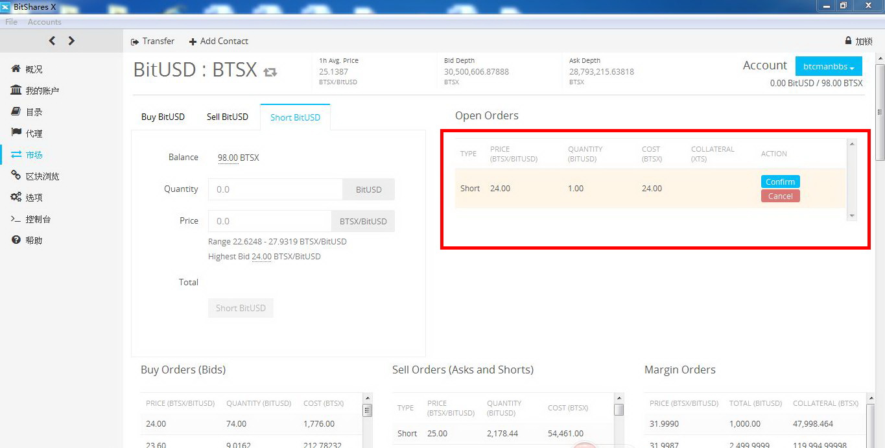The width and height of the screenshot is (885, 448).
Task: Select the Short BitUSD tab
Action: (295, 117)
